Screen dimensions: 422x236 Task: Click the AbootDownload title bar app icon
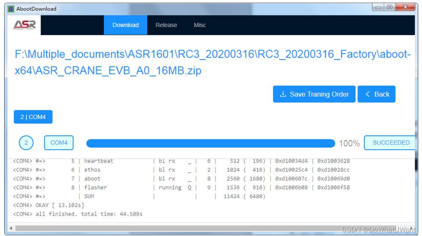(11, 9)
